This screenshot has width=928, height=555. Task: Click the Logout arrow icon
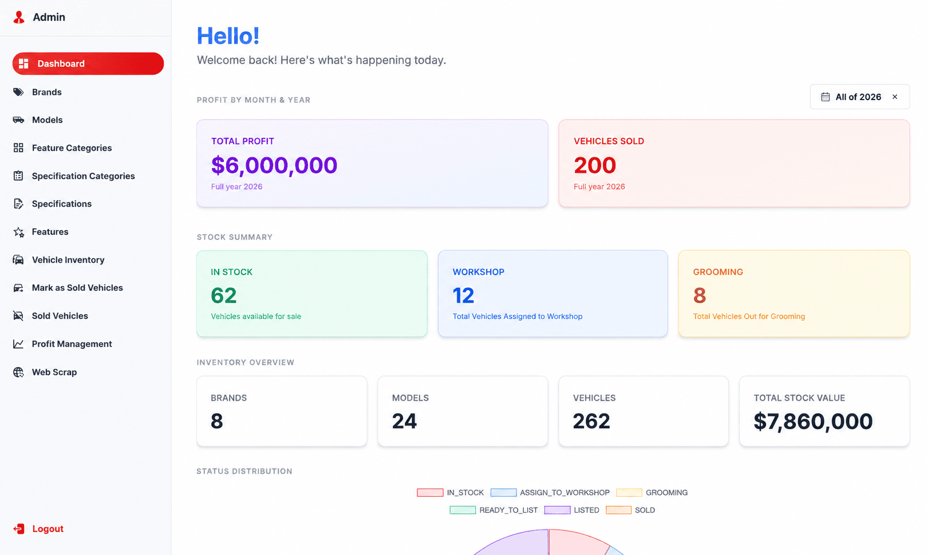pyautogui.click(x=19, y=529)
